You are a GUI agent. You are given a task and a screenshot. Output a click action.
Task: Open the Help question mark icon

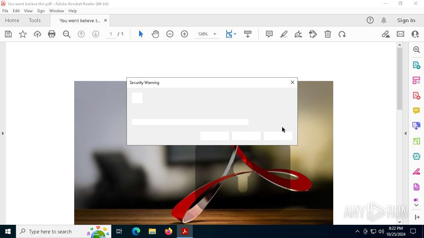(370, 20)
